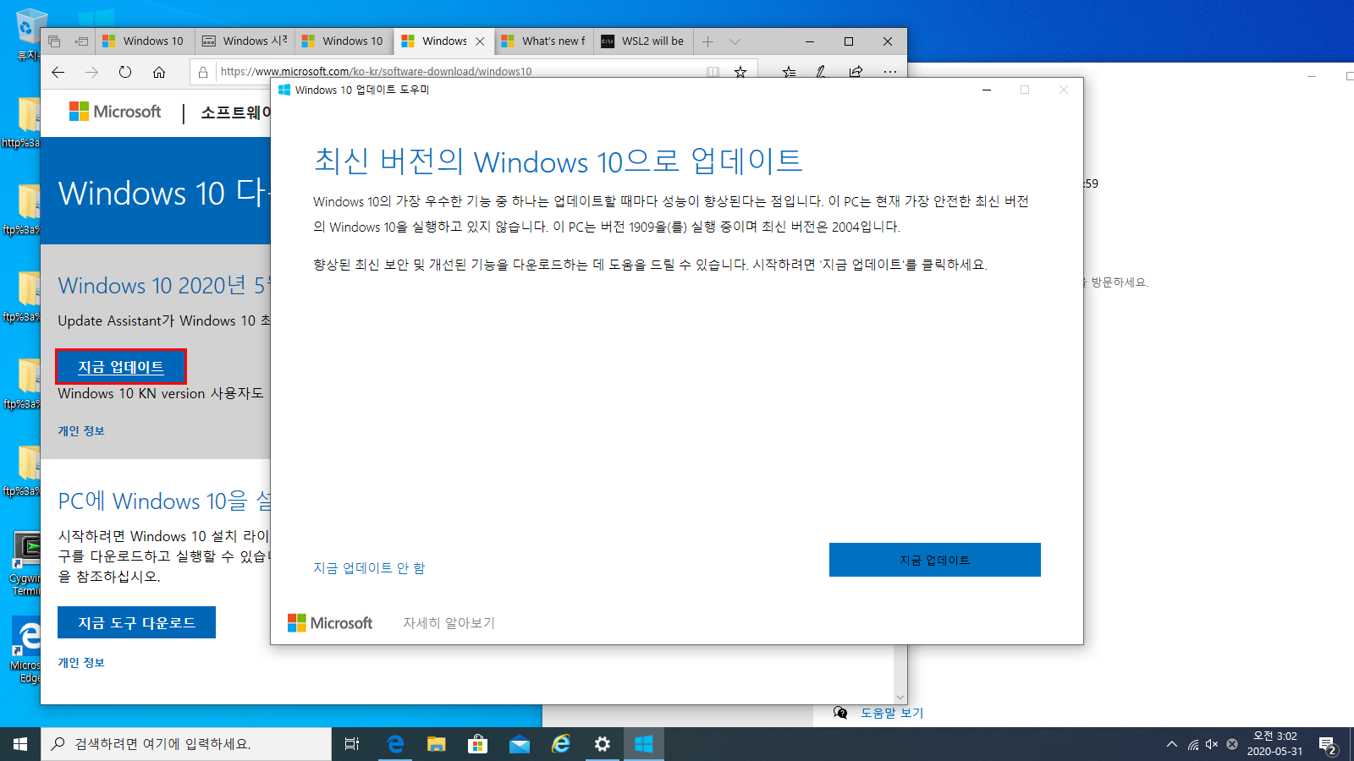This screenshot has width=1354, height=761.
Task: Show hidden tray icons chevron
Action: pyautogui.click(x=1172, y=744)
